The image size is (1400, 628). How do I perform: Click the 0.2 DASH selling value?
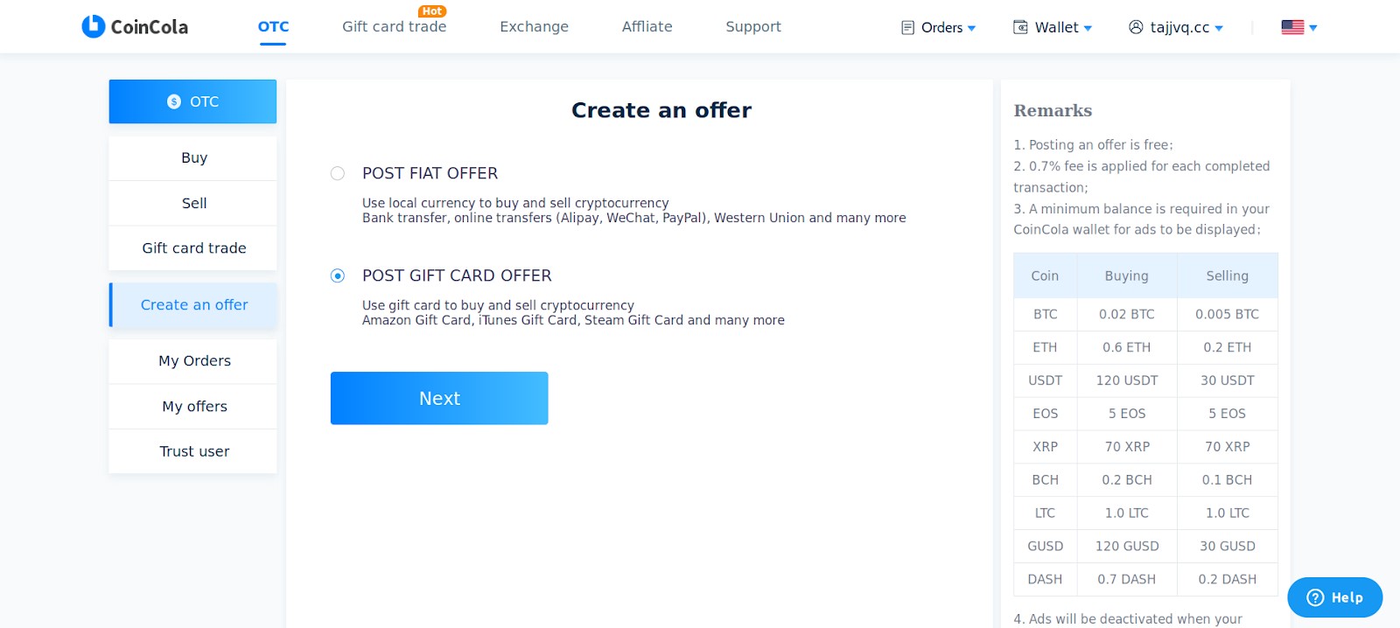click(1228, 580)
